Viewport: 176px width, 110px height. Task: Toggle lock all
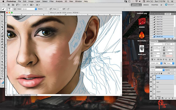pyautogui.click(x=161, y=73)
